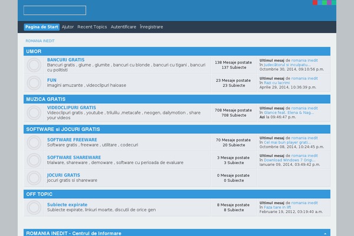Open Recent Topics in the navigation bar

(92, 27)
